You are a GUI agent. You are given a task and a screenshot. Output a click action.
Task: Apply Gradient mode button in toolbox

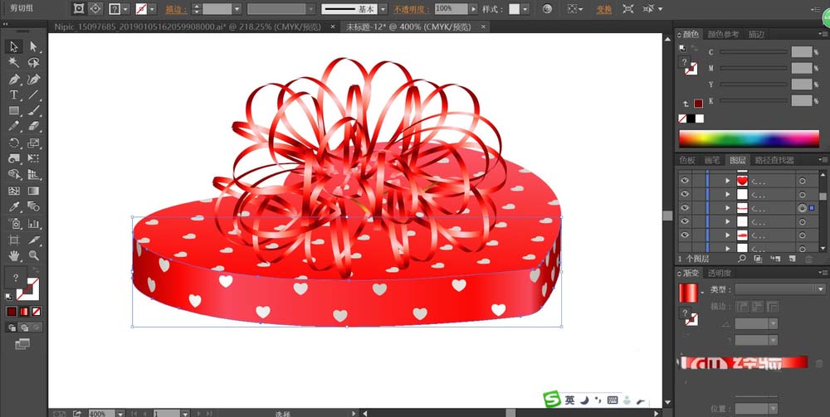[24, 311]
